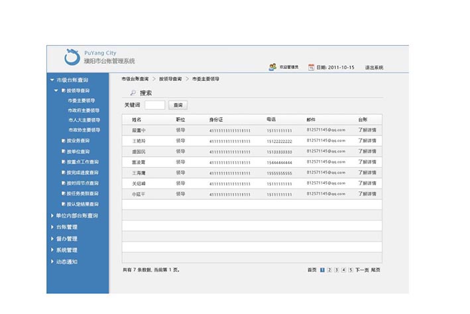Open 了解详情 for phone 15555555555 row
This screenshot has width=470, height=314.
(367, 173)
